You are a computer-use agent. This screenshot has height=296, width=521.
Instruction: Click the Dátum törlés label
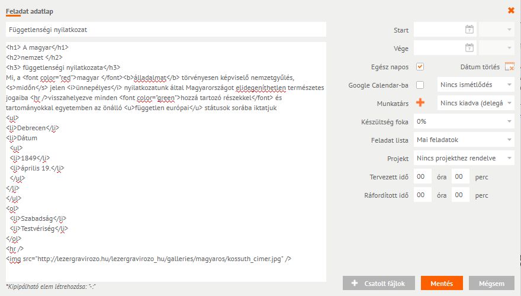[x=480, y=67]
